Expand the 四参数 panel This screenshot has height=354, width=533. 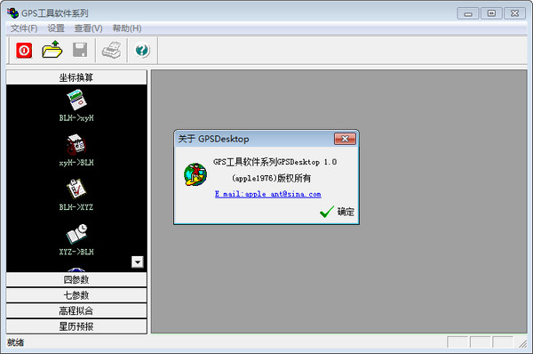pos(76,279)
